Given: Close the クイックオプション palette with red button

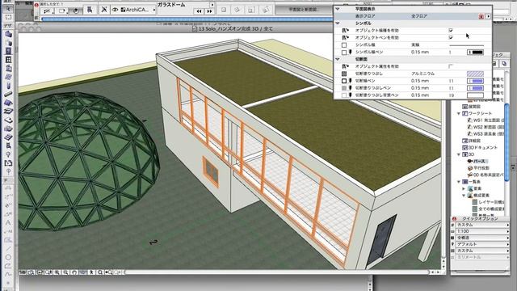Looking at the screenshot, I should (x=454, y=219).
